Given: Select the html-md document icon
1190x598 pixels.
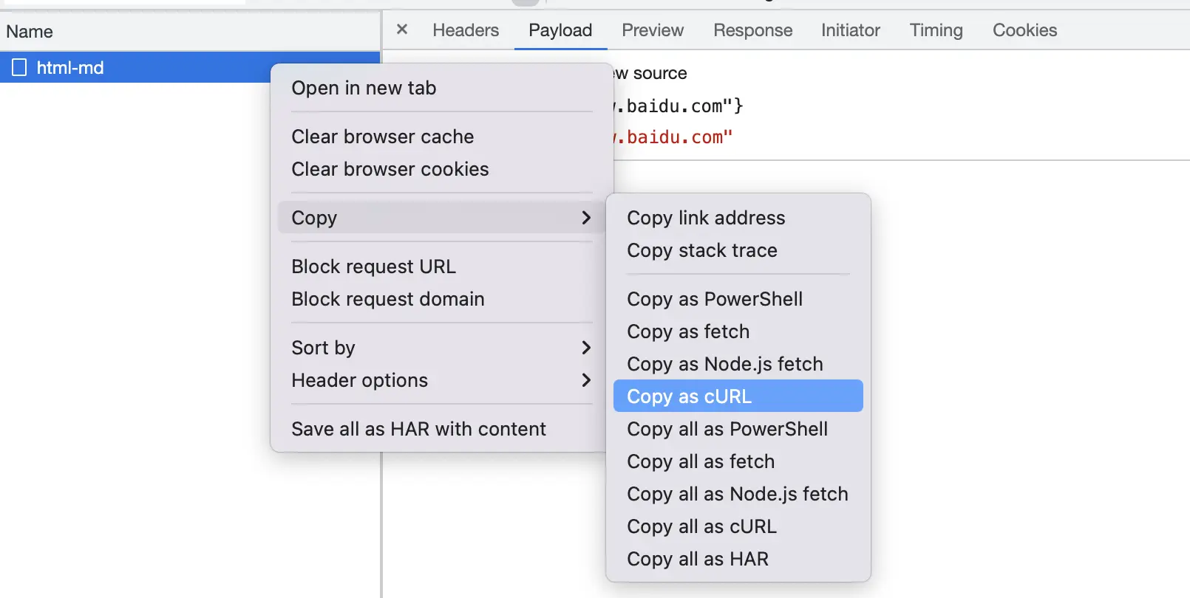Looking at the screenshot, I should pyautogui.click(x=19, y=67).
